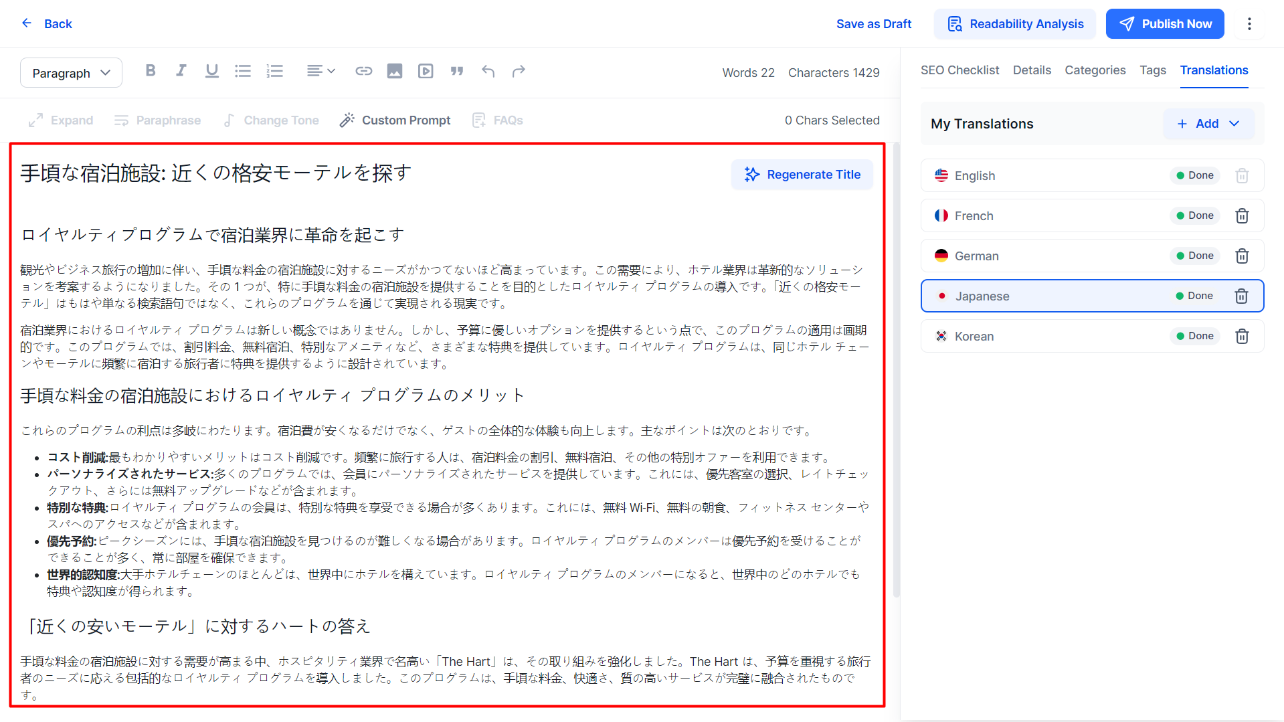Click the article title text
The height and width of the screenshot is (722, 1284).
pos(215,173)
